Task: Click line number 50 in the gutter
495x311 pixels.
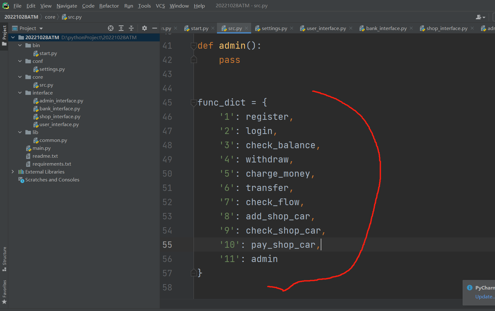Action: tap(167, 174)
